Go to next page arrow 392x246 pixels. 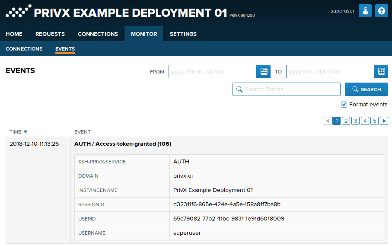384,121
